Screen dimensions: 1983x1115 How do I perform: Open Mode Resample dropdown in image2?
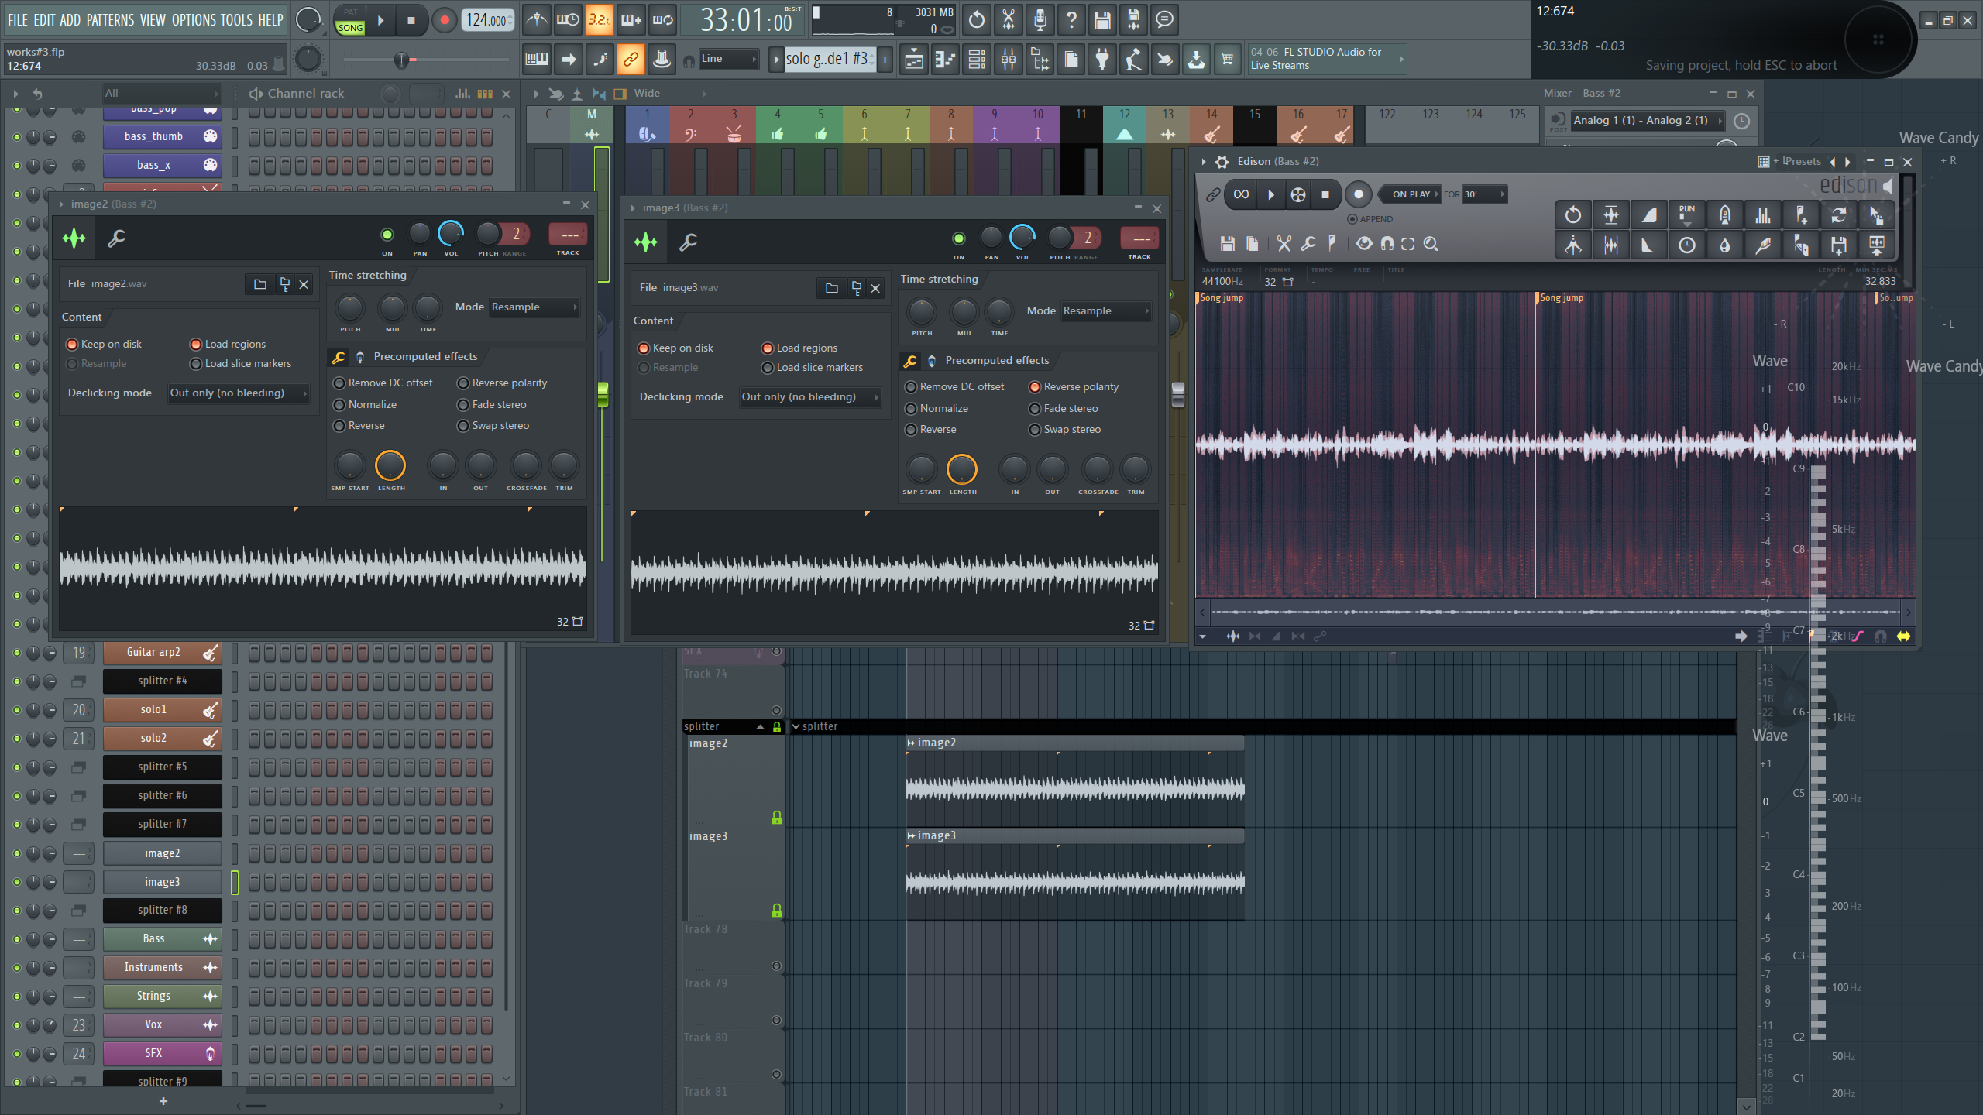[x=534, y=307]
